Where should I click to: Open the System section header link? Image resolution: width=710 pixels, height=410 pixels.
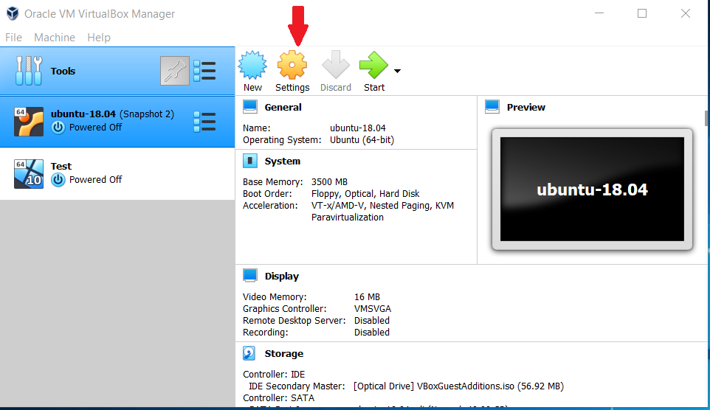tap(283, 161)
